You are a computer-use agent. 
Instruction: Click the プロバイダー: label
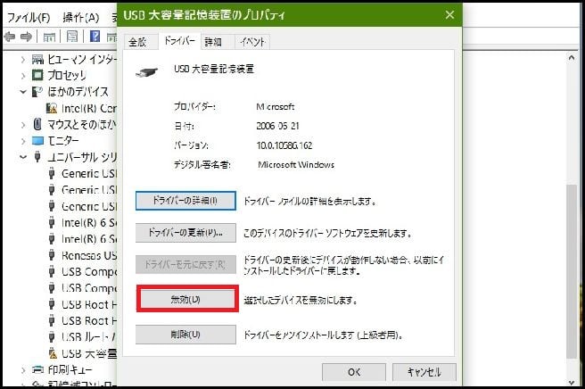[194, 107]
